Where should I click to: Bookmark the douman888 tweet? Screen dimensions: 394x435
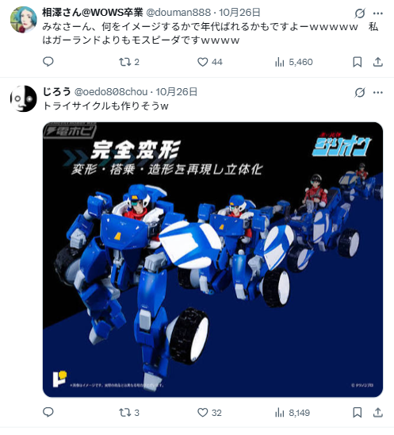358,62
